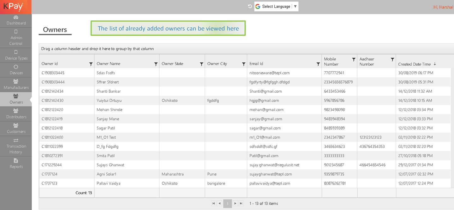Open Transaction History from sidebar
The image size is (454, 210).
coord(16,146)
